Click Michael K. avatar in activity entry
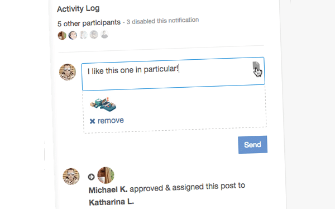The image size is (335, 209). [x=71, y=177]
